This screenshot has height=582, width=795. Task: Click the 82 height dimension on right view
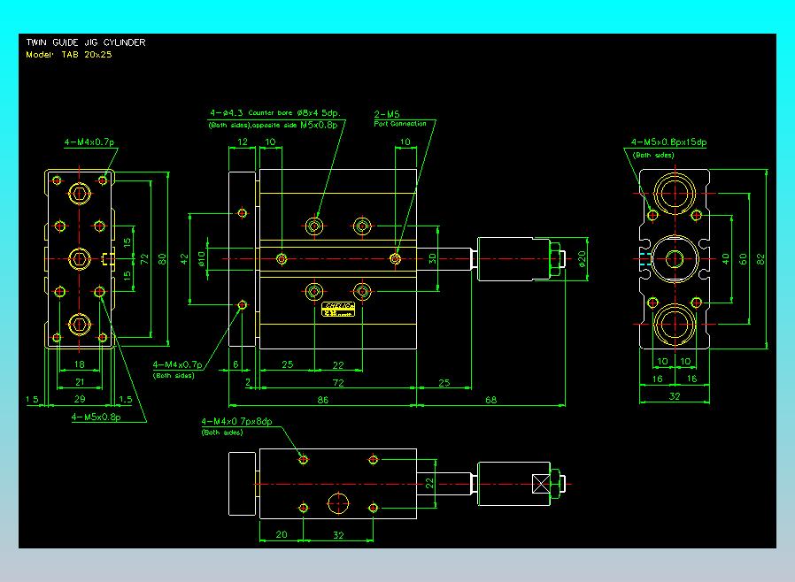[x=761, y=257]
